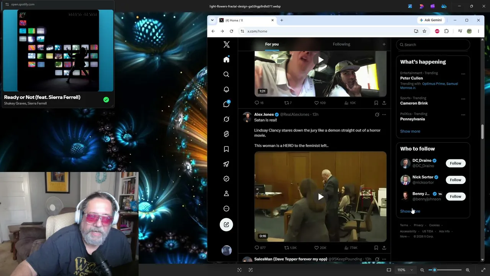Follow DC Draino
This screenshot has height=276, width=490.
tap(456, 163)
